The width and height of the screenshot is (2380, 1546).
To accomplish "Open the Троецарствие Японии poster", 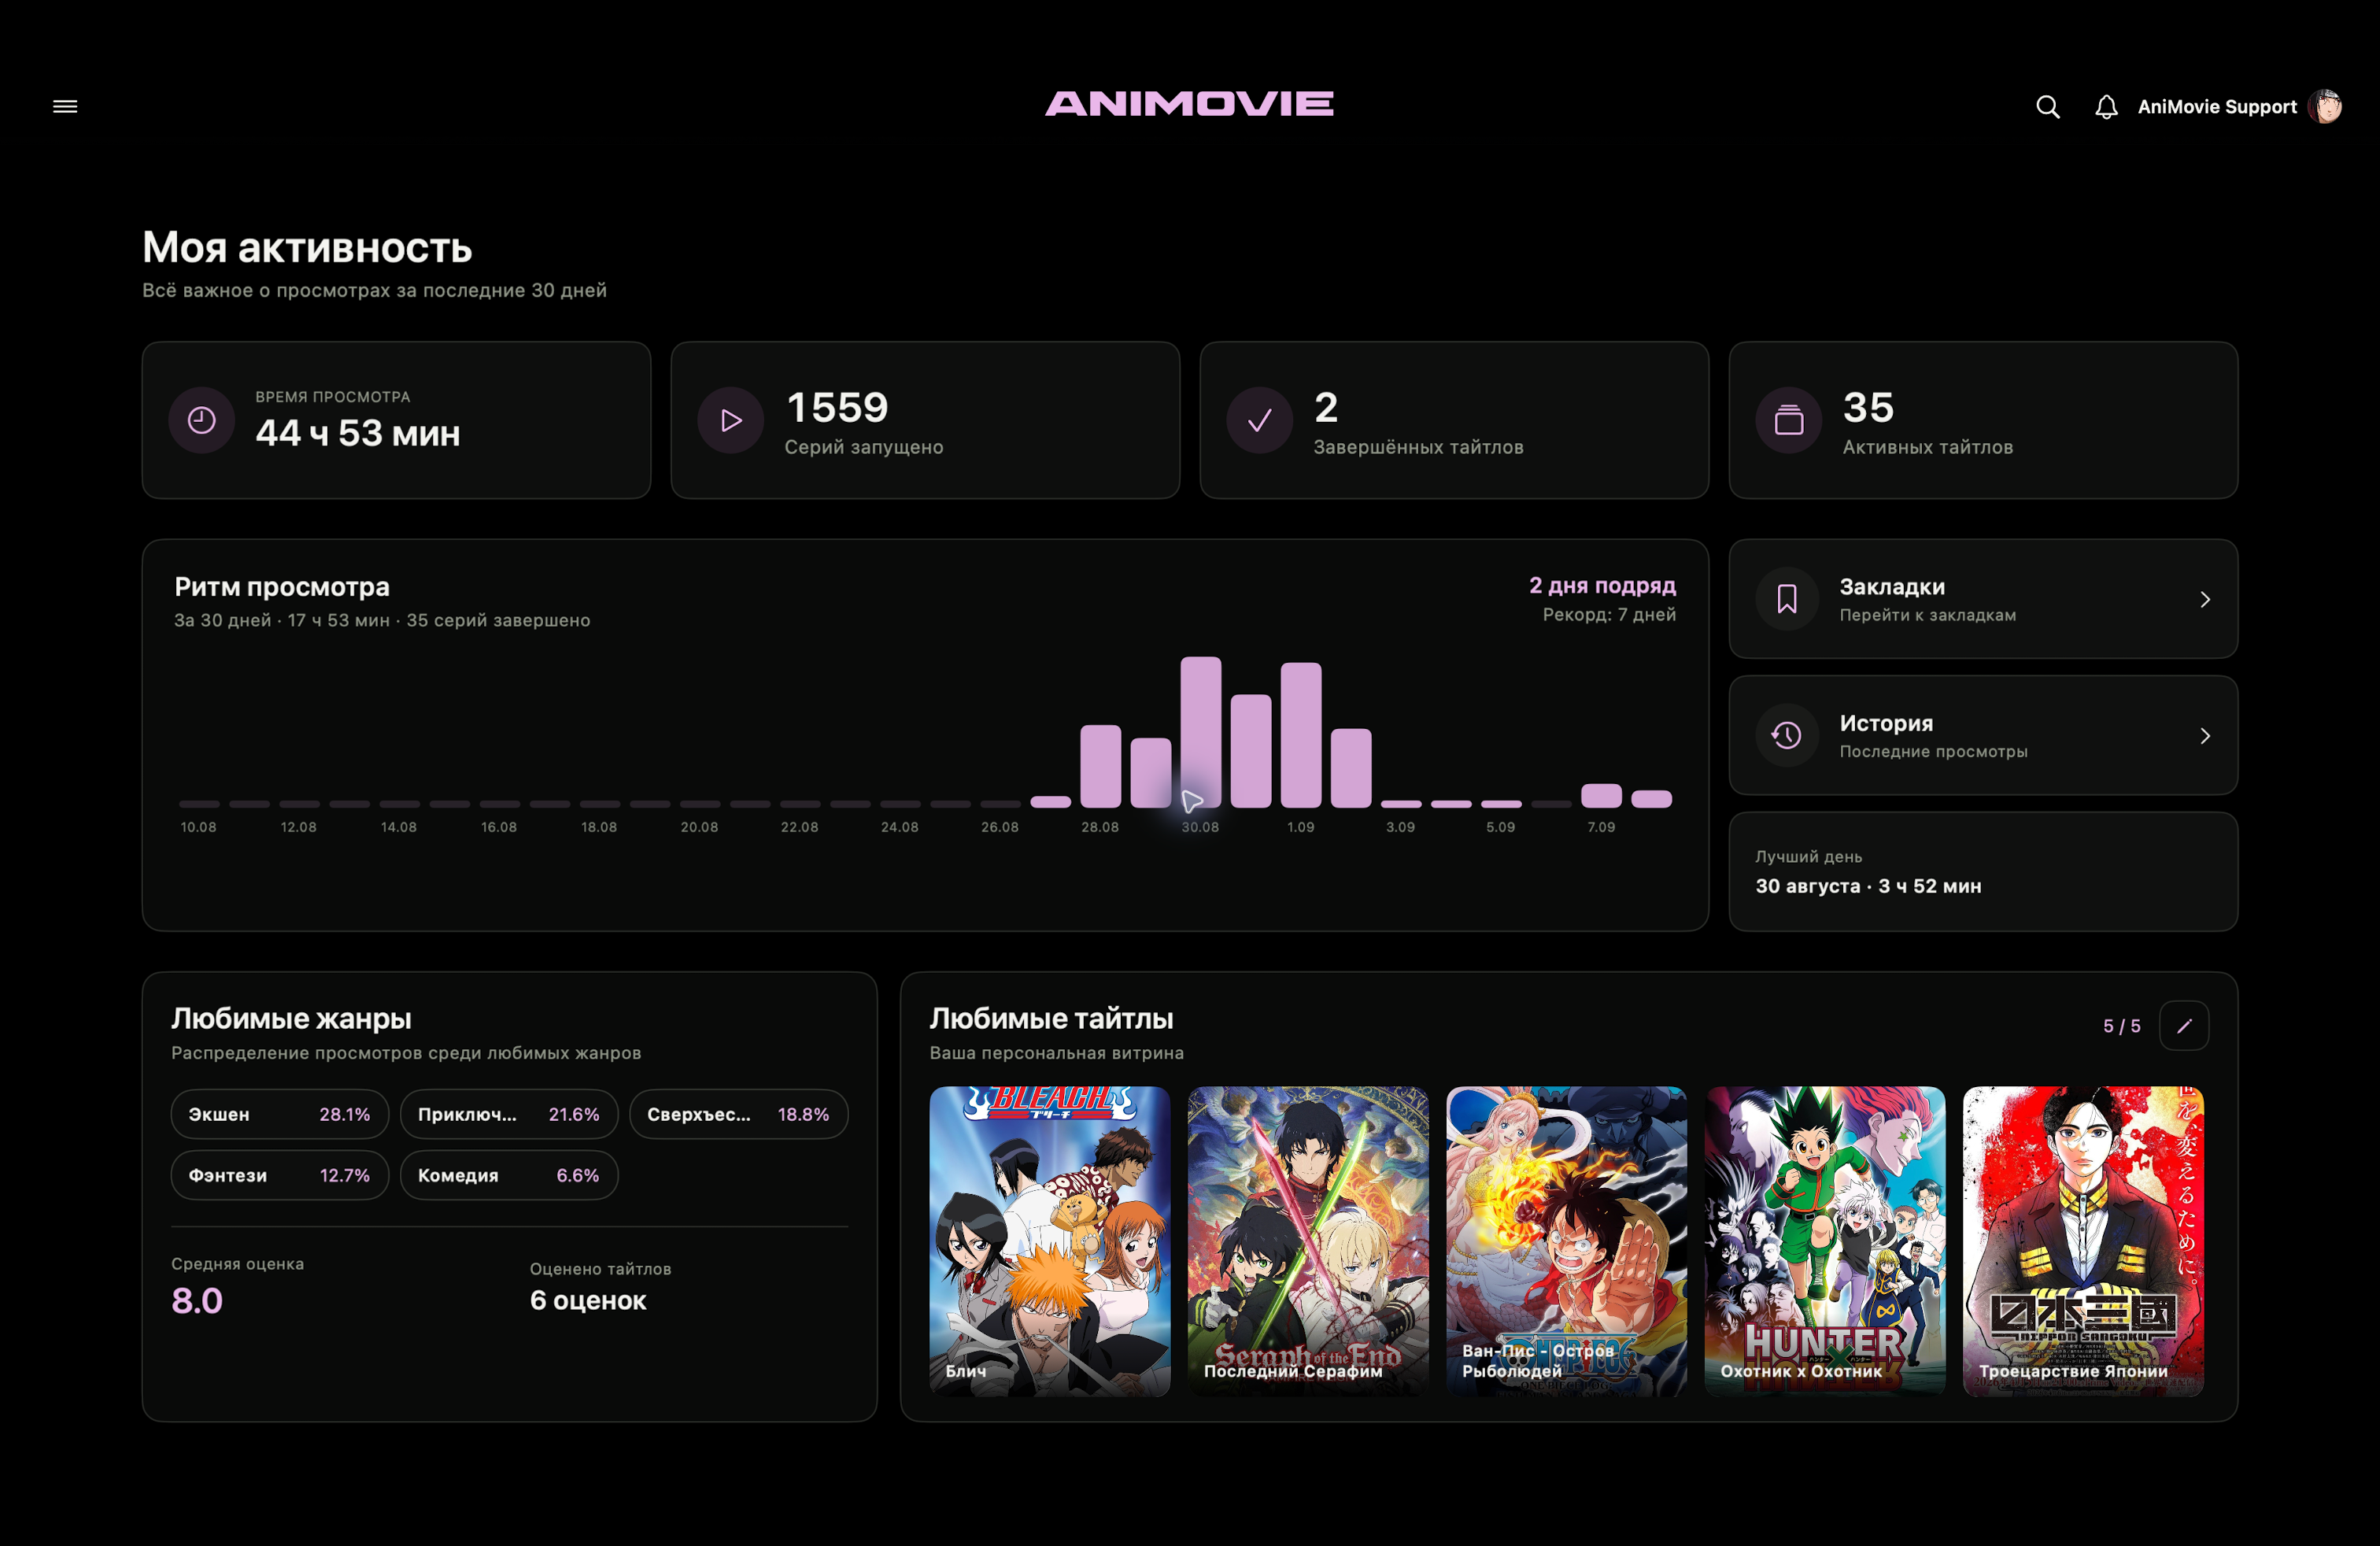I will 2083,1241.
